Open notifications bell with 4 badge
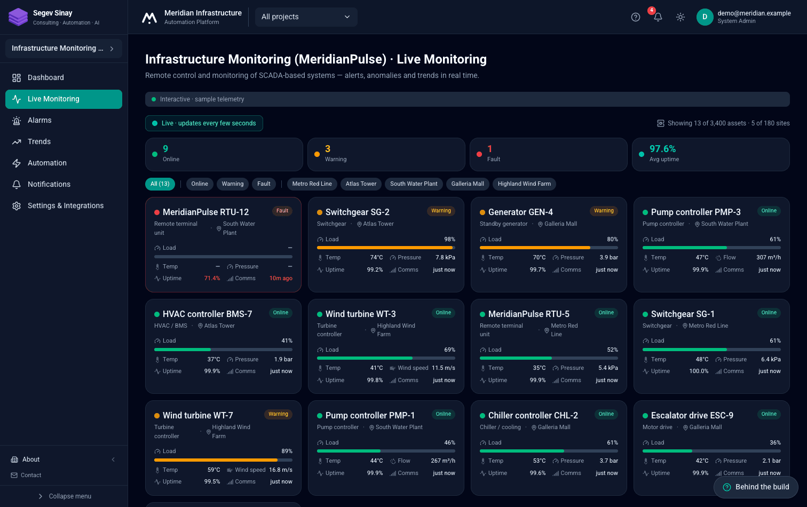 coord(658,17)
